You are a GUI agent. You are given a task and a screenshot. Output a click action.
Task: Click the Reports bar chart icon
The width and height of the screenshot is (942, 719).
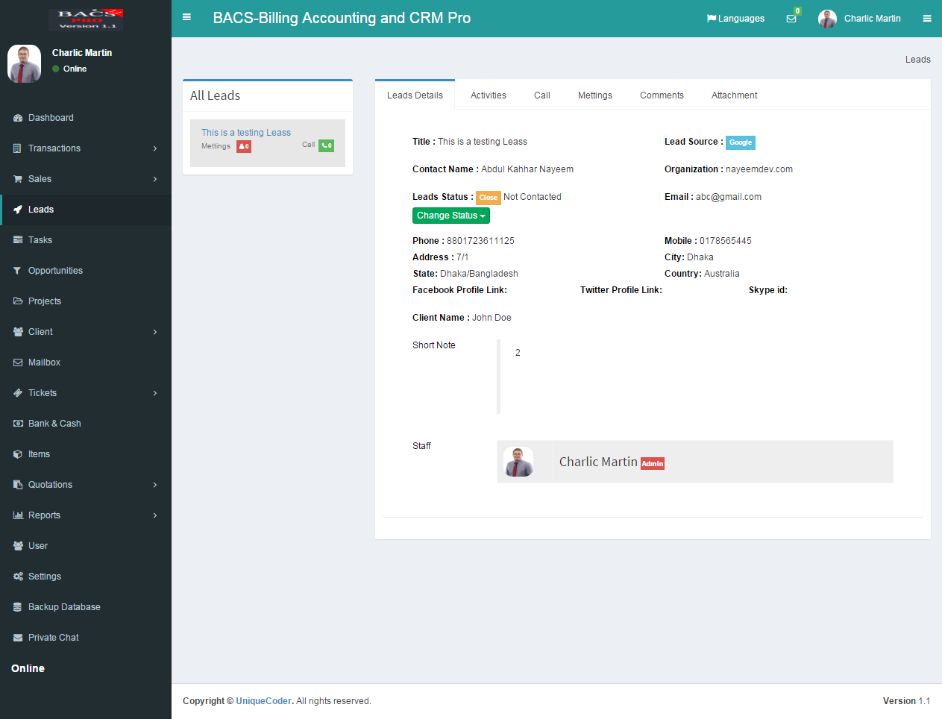pyautogui.click(x=18, y=515)
